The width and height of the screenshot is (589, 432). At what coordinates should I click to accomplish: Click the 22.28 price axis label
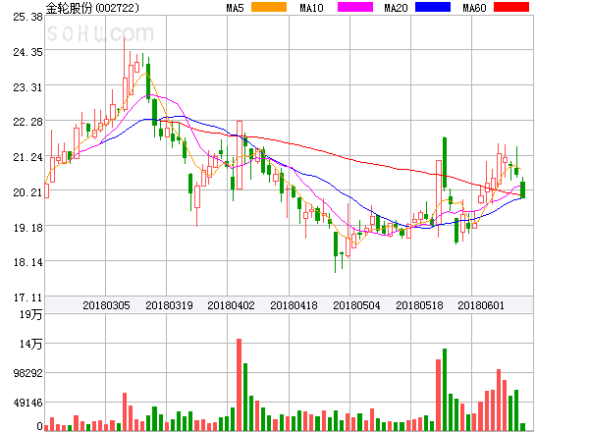coord(27,122)
